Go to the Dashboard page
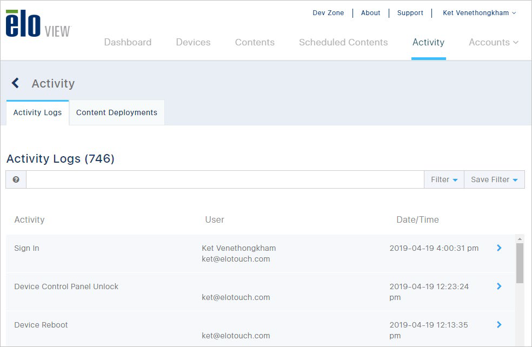Viewport: 532px width, 347px height. pos(128,42)
